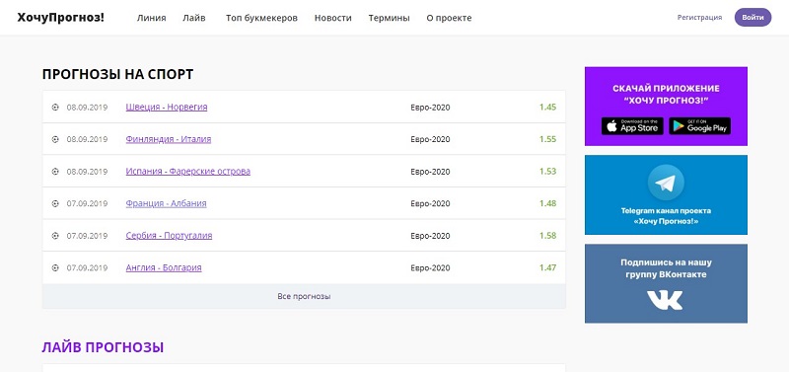Open the Telegram channel banner icon

666,183
